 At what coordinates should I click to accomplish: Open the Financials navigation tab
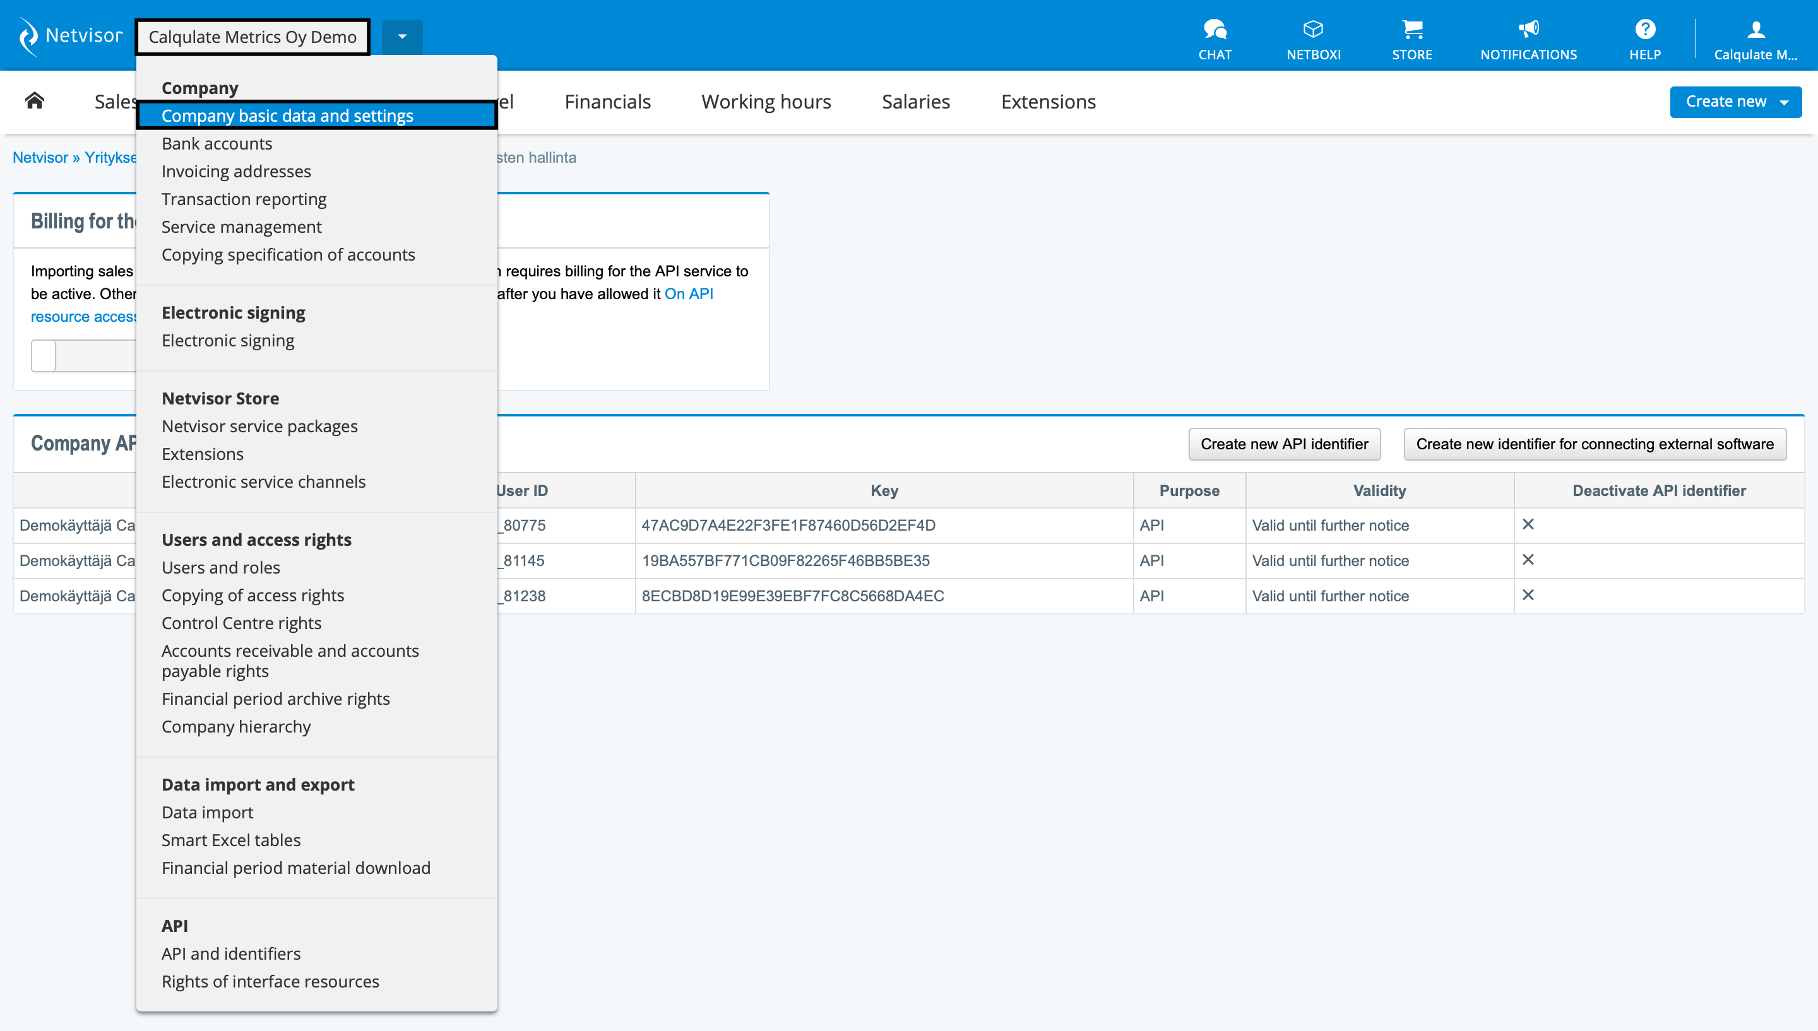[x=607, y=102]
